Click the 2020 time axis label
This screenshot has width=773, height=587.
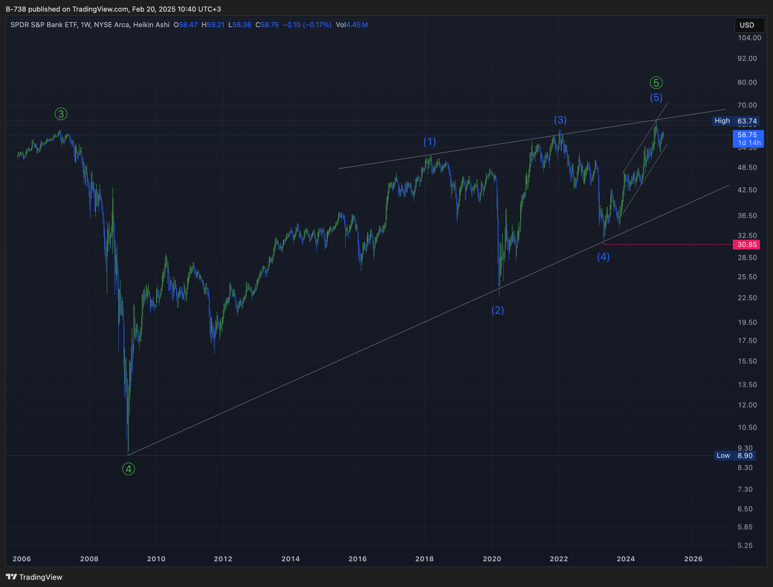pos(492,559)
